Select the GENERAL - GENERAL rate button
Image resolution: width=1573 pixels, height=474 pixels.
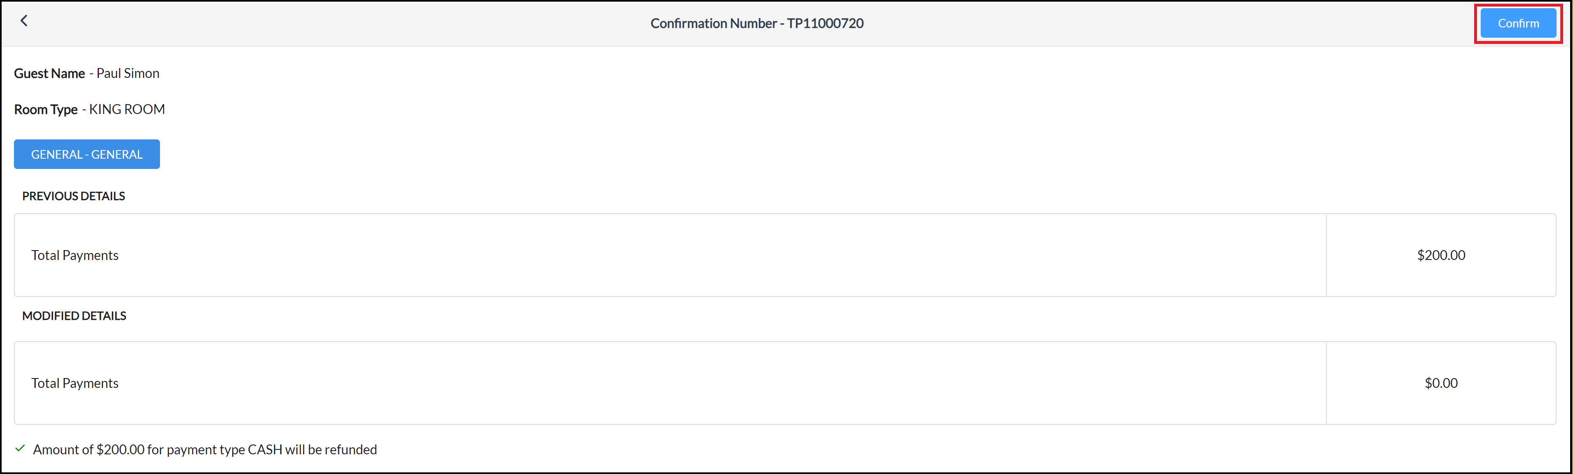click(x=86, y=154)
